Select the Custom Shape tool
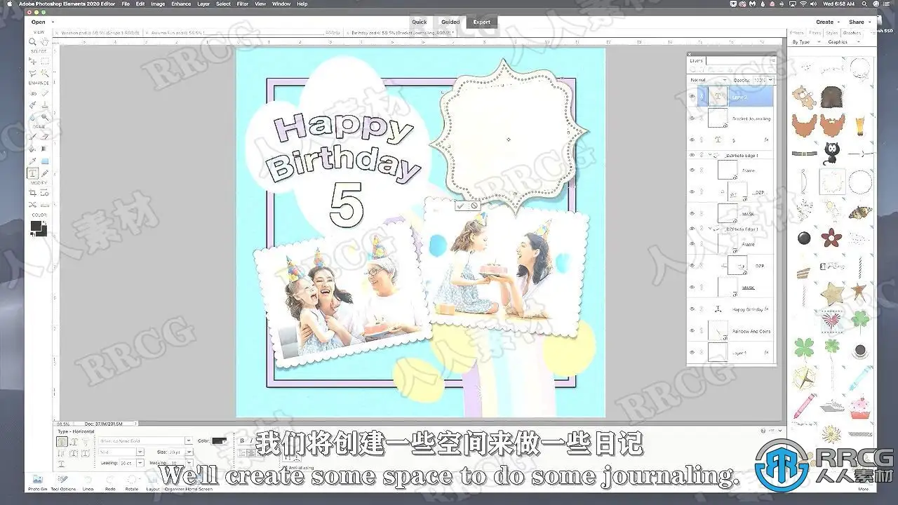898x505 pixels. point(44,160)
